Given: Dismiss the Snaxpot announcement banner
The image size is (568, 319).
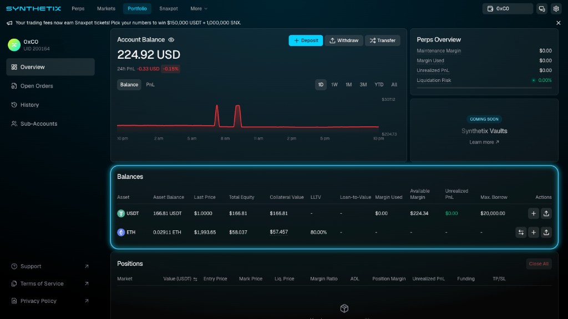Looking at the screenshot, I should point(558,23).
